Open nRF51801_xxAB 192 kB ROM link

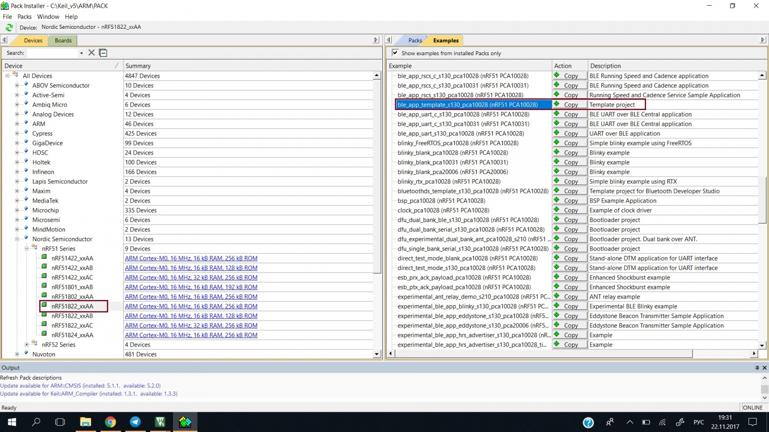pos(191,287)
